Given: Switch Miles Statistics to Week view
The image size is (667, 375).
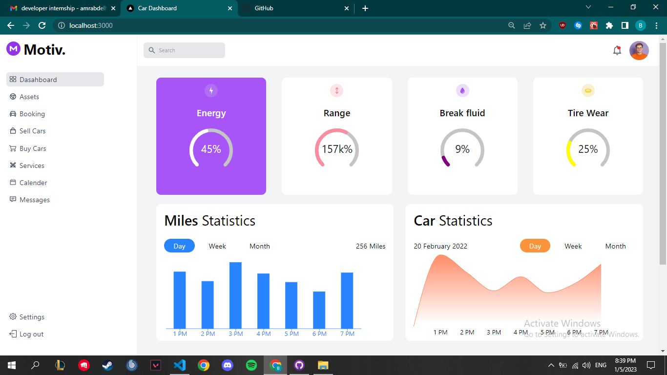Looking at the screenshot, I should tap(217, 246).
